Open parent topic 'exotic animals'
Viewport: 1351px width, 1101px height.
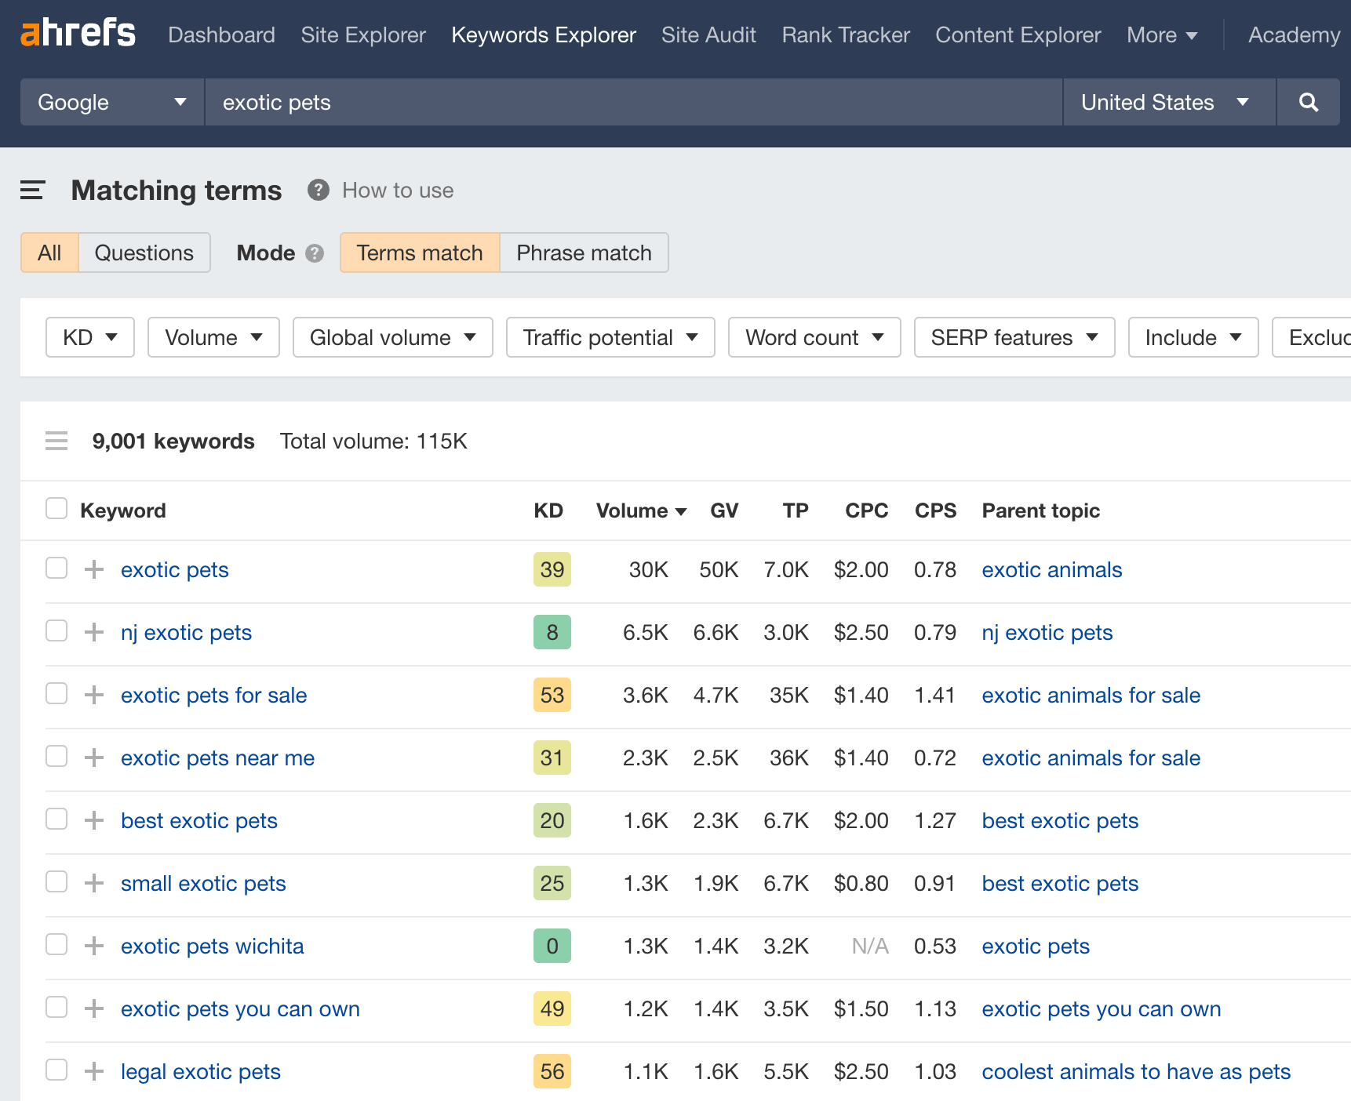tap(1051, 569)
